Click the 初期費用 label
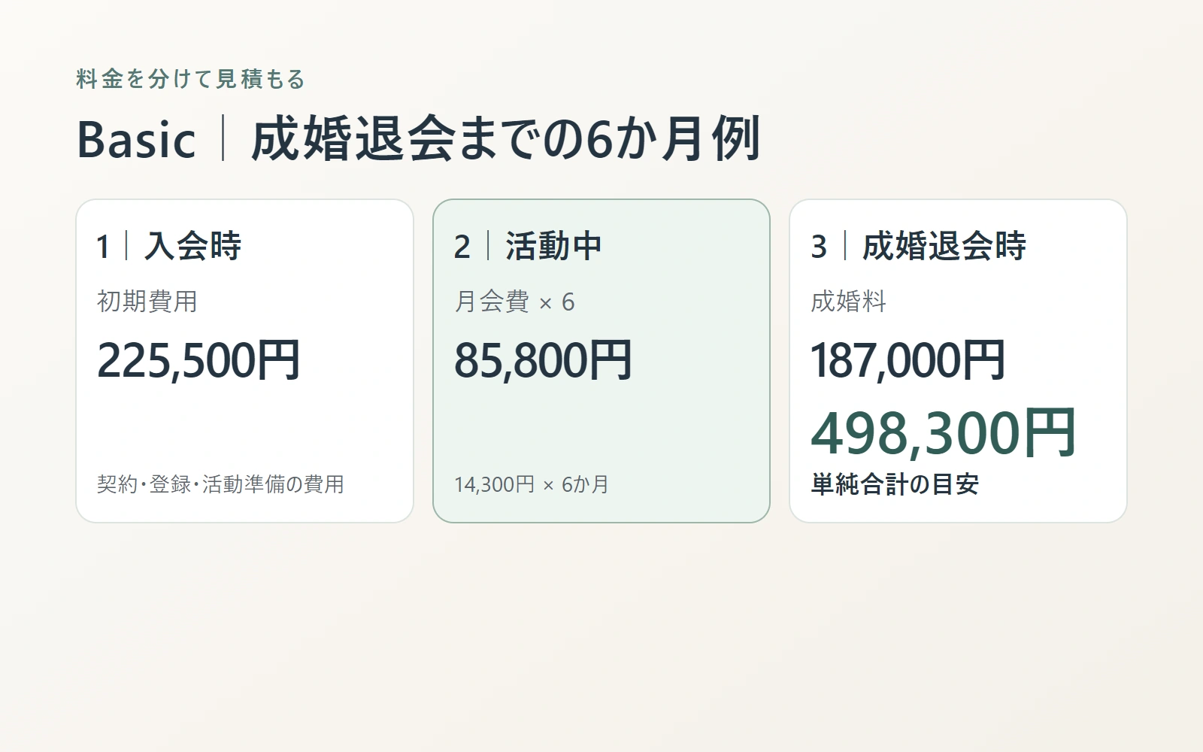 pos(147,302)
